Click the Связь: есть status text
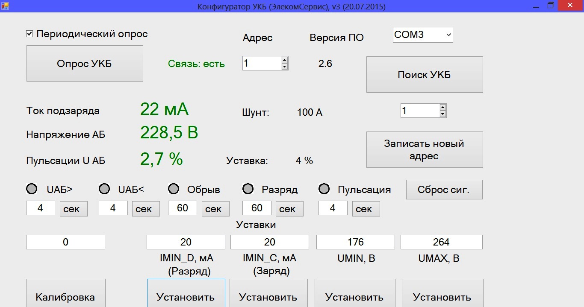 click(197, 64)
